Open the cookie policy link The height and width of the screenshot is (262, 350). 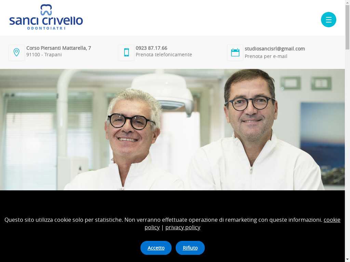(242, 223)
